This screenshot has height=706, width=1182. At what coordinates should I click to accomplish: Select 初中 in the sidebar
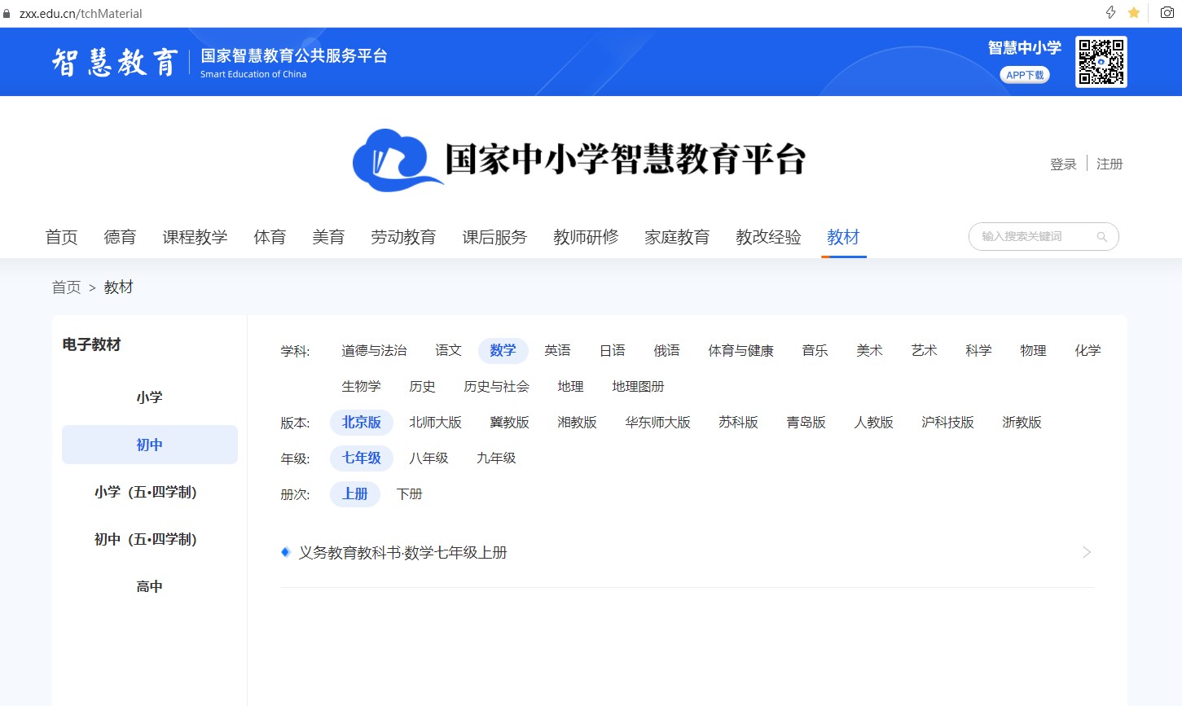point(150,445)
